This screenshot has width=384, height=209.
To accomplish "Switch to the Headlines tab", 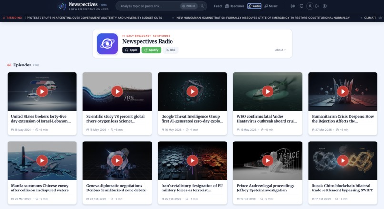I will 234,6.
